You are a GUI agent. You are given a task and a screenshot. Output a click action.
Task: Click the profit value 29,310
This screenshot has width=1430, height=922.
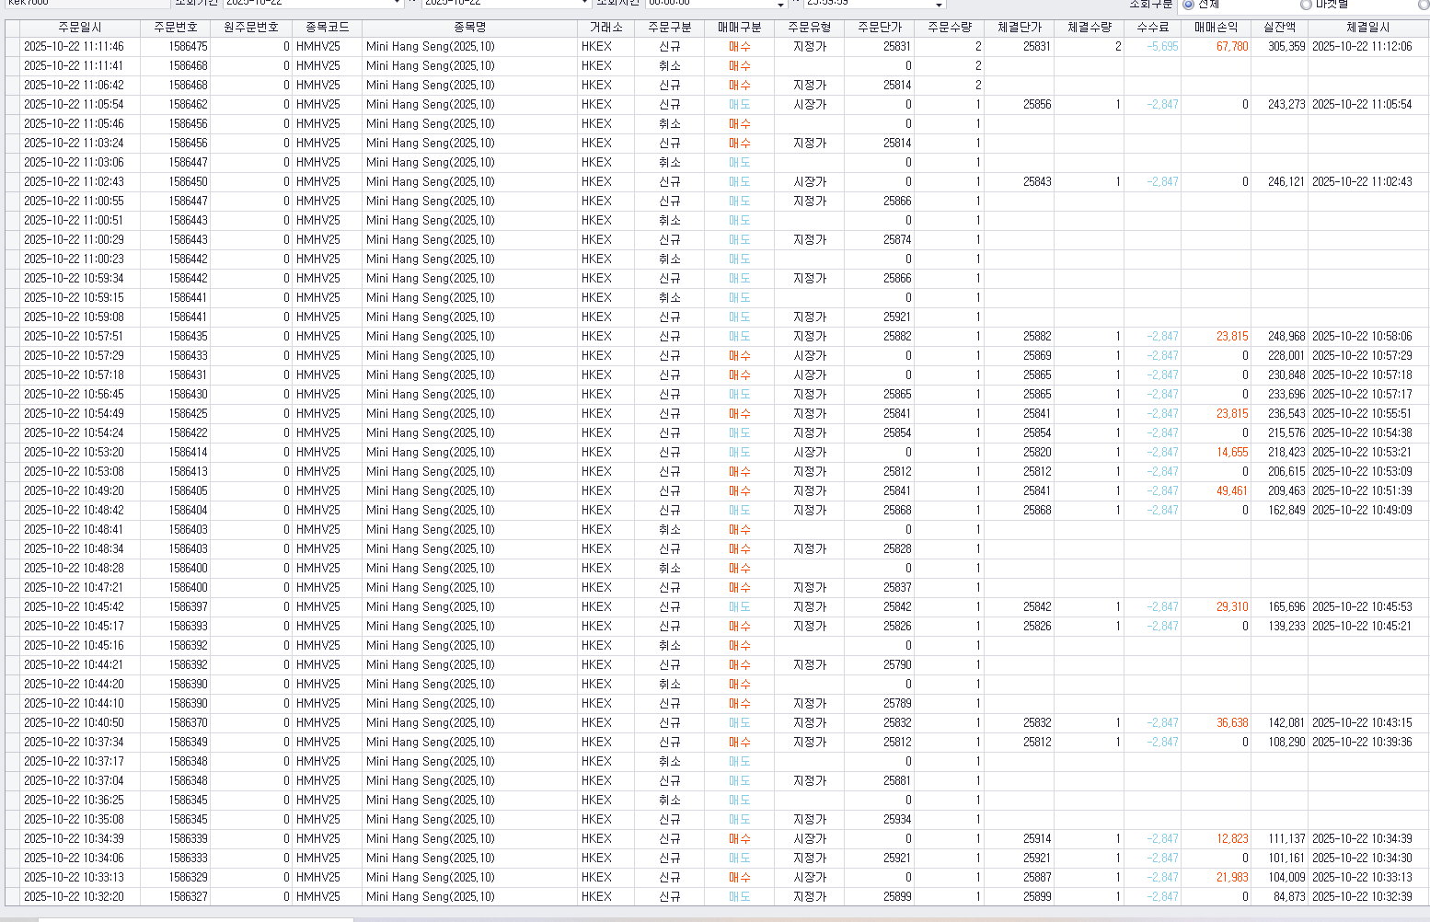[1232, 606]
